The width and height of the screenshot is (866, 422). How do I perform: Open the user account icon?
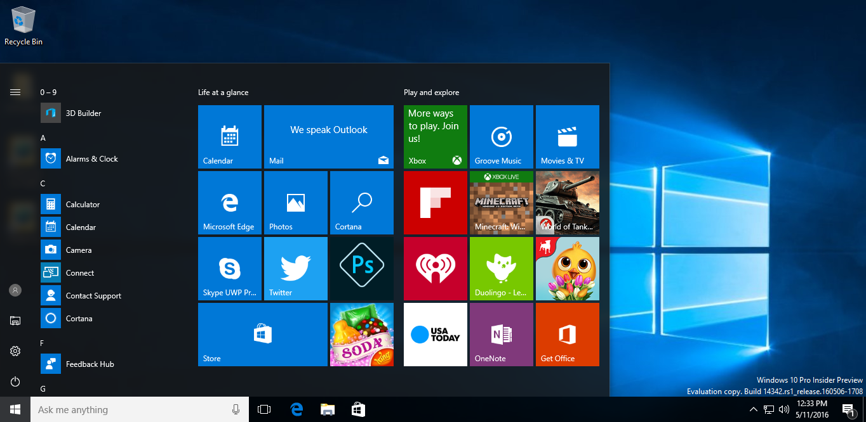tap(15, 290)
